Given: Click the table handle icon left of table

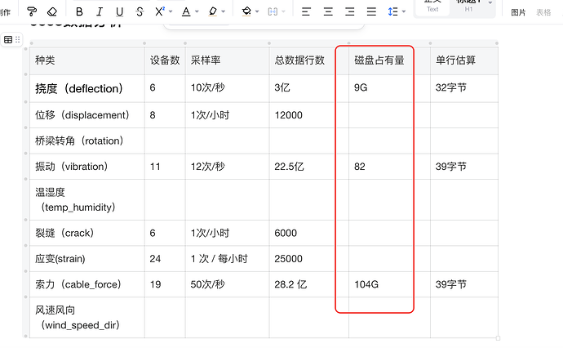Looking at the screenshot, I should (x=8, y=39).
